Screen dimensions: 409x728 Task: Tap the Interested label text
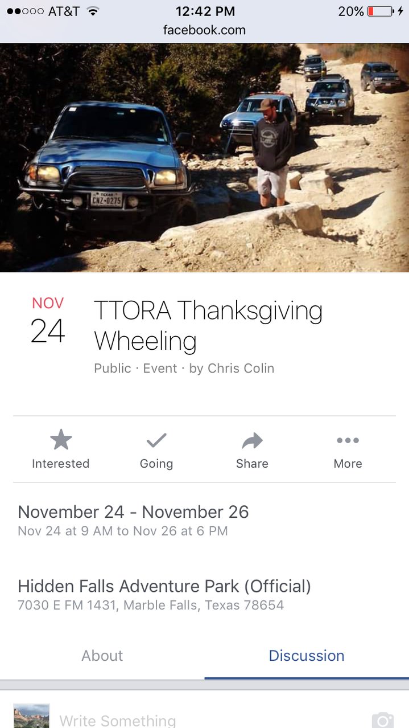pos(61,464)
